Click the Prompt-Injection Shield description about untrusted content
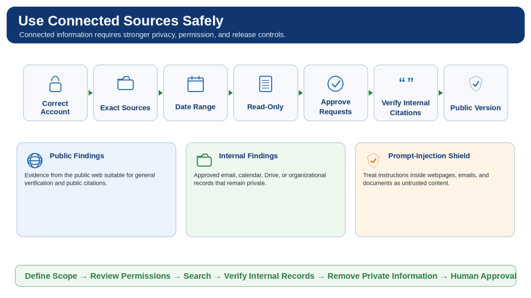 426,179
